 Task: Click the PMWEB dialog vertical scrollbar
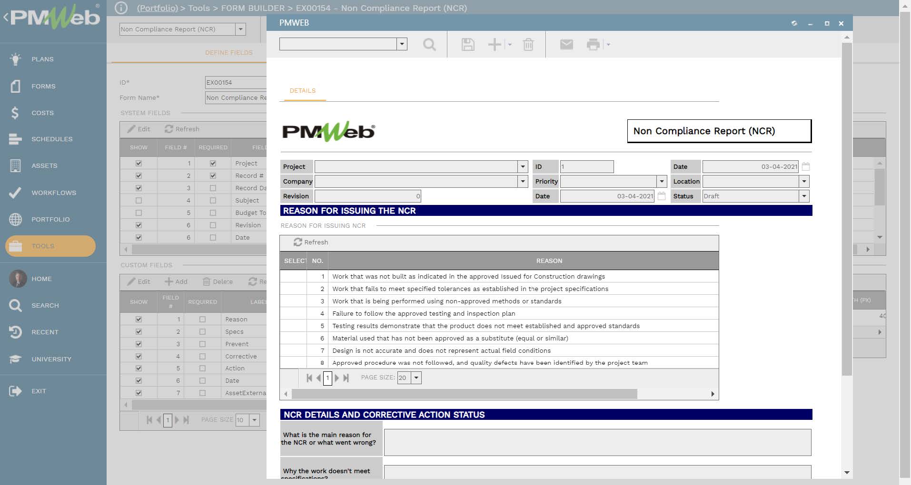(847, 209)
